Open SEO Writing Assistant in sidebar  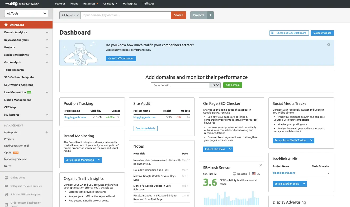(x=18, y=85)
